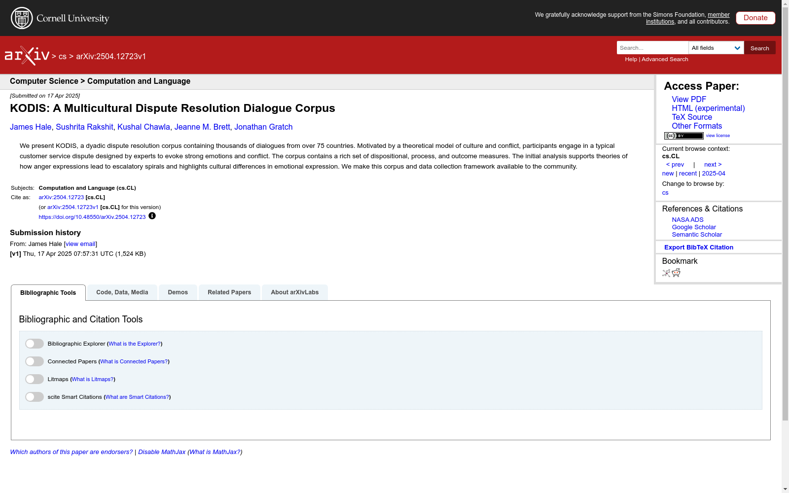The image size is (789, 493).
Task: Toggle the Bibliographic Explorer switch
Action: [35, 344]
